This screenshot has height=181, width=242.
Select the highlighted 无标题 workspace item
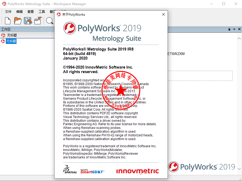[x=11, y=41]
